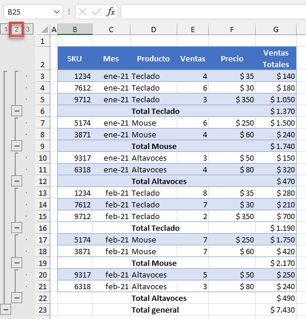Click the $ 1.750 cell in row 17
The height and width of the screenshot is (319, 306).
276,240
